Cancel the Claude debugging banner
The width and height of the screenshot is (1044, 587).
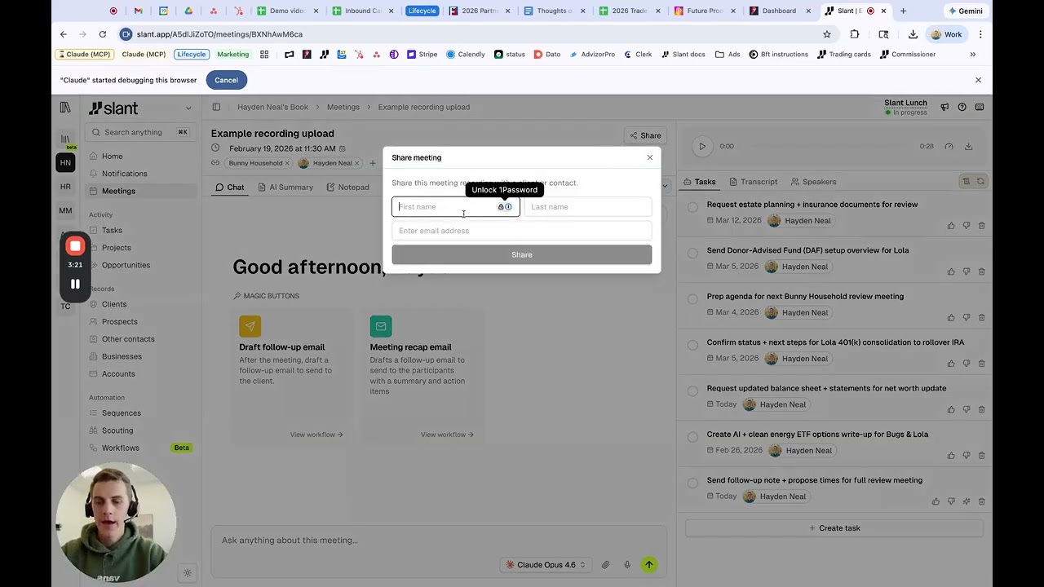[x=226, y=80]
